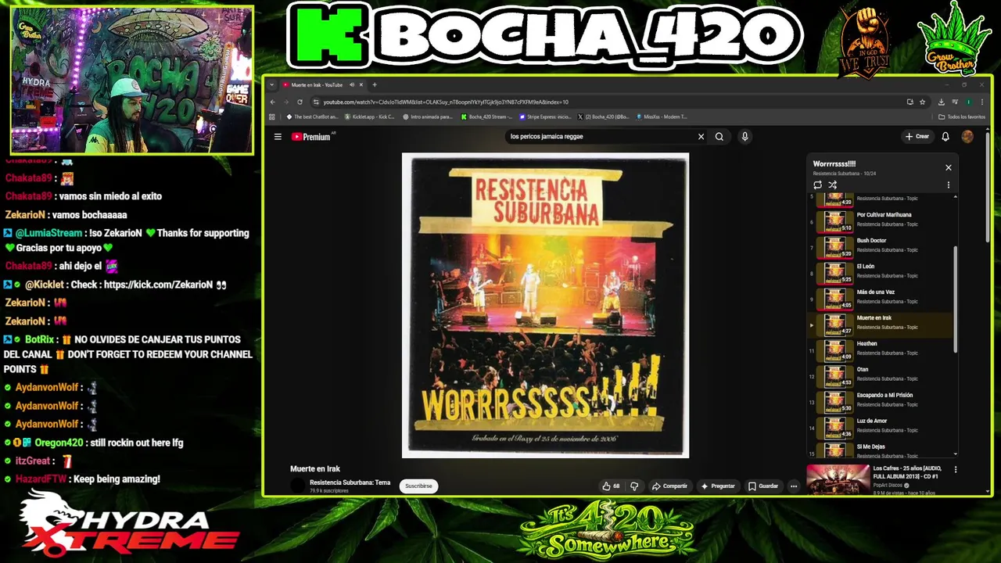Open the browser three-dot menu

click(x=982, y=102)
